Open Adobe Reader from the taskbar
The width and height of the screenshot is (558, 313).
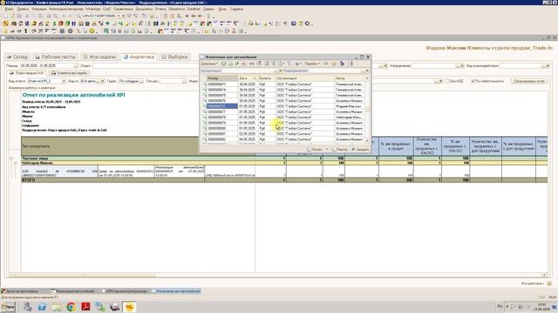click(x=85, y=307)
